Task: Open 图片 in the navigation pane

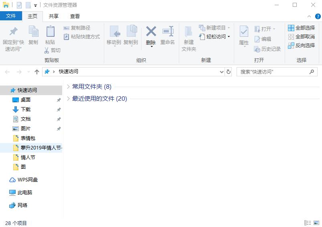Action: point(31,129)
